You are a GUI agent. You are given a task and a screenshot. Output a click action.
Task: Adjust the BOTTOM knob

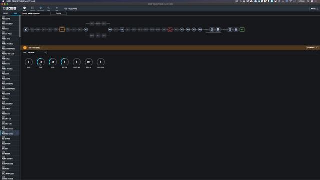[65, 62]
